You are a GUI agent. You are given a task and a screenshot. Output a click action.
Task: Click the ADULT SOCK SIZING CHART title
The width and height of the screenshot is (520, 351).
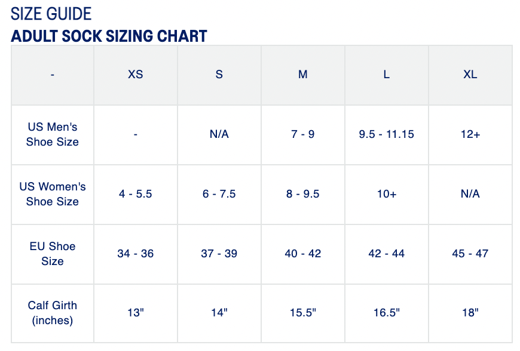109,36
